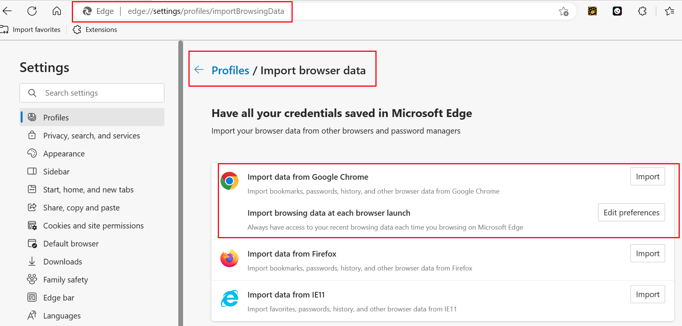Go to the browser home page icon
This screenshot has width=682, height=326.
click(x=57, y=11)
